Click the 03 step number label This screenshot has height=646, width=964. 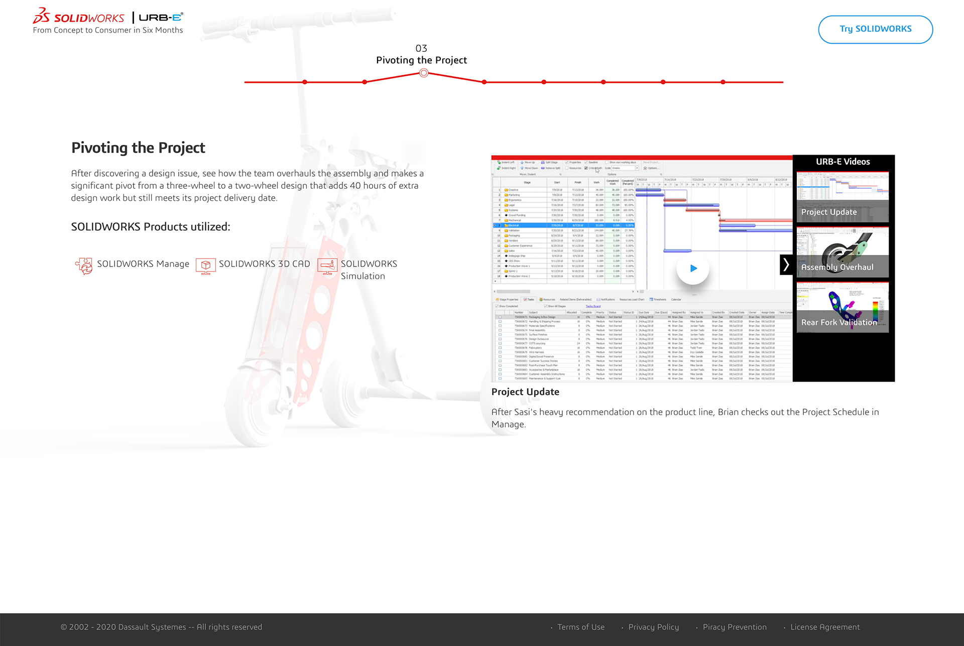click(x=421, y=48)
